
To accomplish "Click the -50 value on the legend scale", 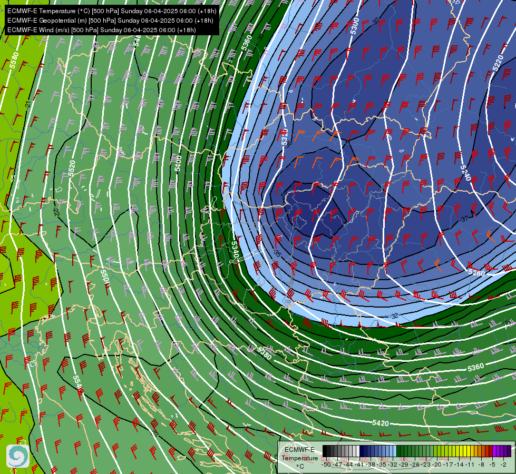I will click(326, 465).
